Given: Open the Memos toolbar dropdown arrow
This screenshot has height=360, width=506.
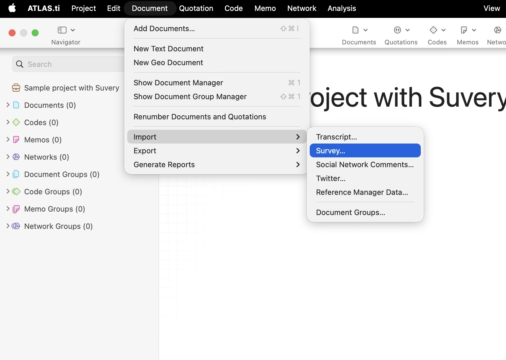Looking at the screenshot, I should tap(474, 30).
